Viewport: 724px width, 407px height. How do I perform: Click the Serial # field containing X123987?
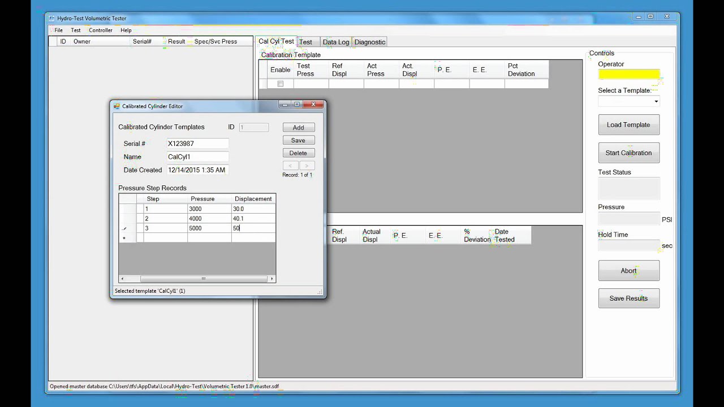pos(197,144)
